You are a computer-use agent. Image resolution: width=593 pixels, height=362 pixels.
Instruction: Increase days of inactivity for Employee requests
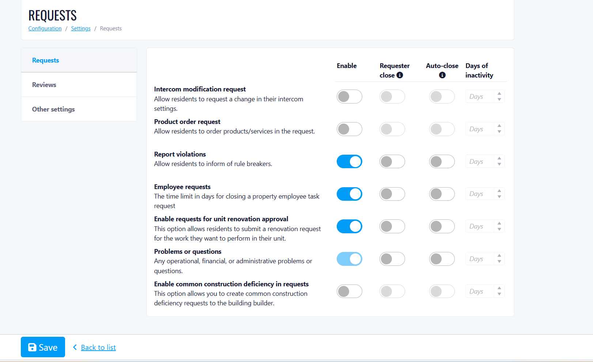(499, 191)
